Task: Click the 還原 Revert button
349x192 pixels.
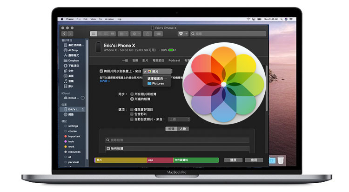Action: 233,160
